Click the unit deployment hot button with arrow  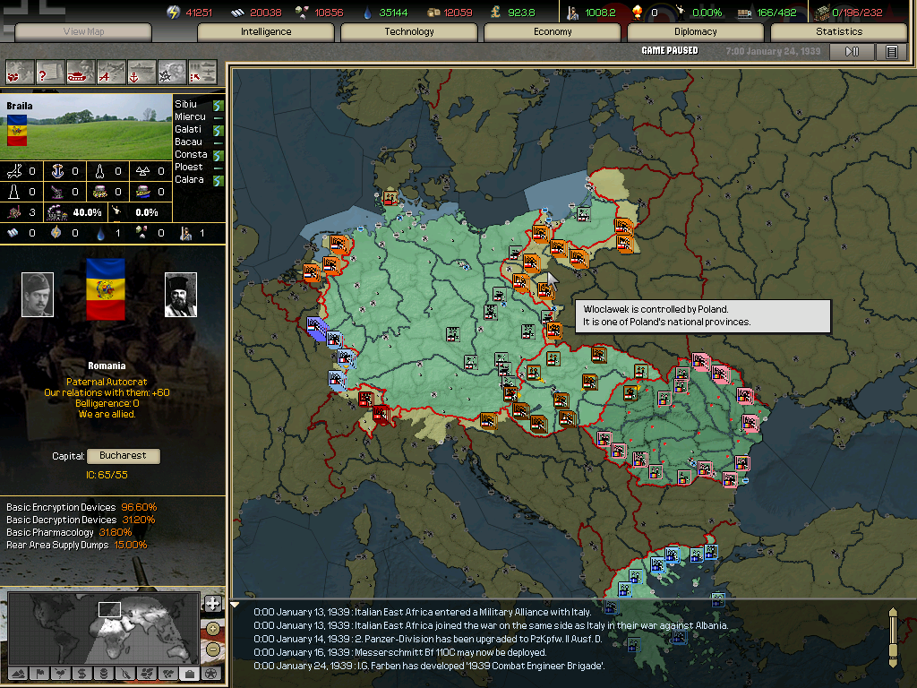coord(203,73)
